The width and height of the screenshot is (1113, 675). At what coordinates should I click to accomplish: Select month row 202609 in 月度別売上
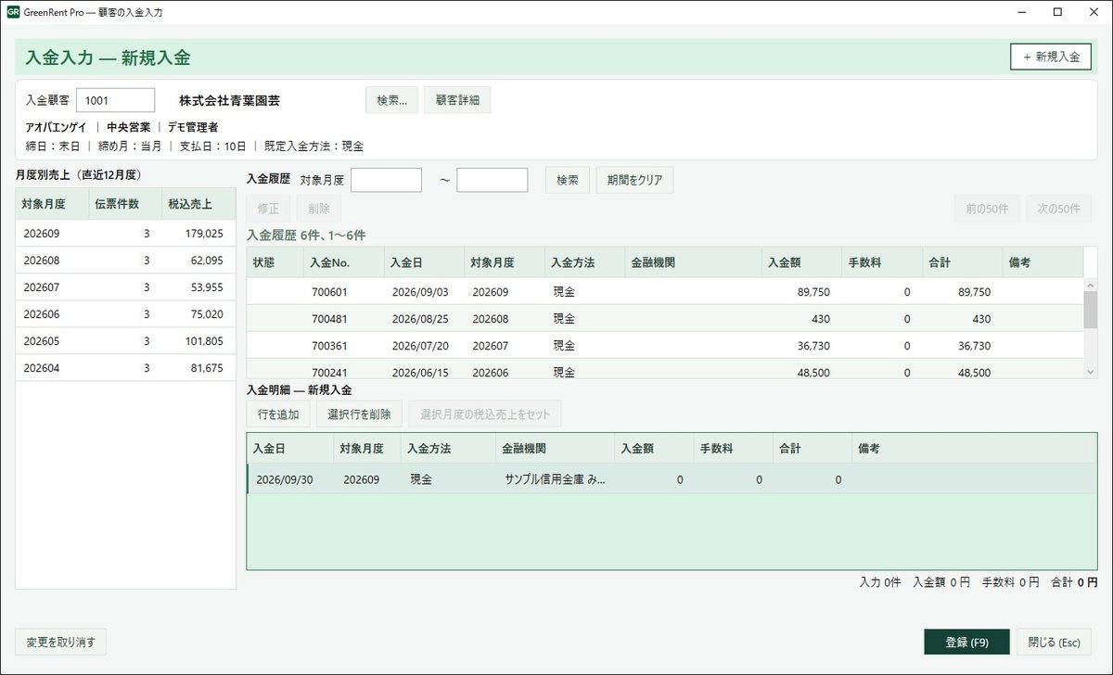(125, 234)
